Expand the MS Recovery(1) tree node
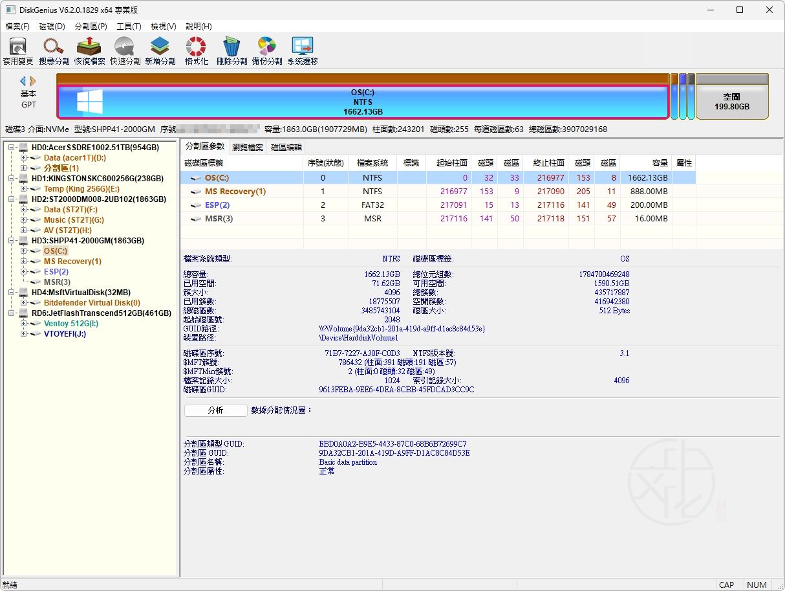 point(24,262)
